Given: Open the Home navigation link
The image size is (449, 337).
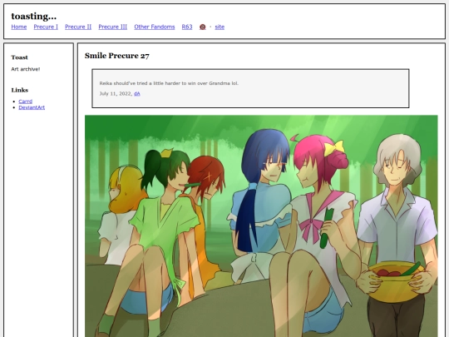Looking at the screenshot, I should 19,27.
